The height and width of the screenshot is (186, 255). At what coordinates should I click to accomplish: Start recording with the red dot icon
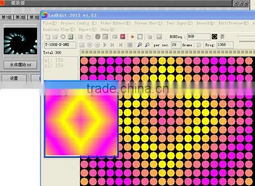[x=132, y=37]
